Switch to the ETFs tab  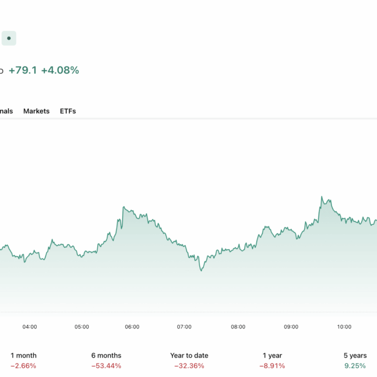[x=68, y=111]
